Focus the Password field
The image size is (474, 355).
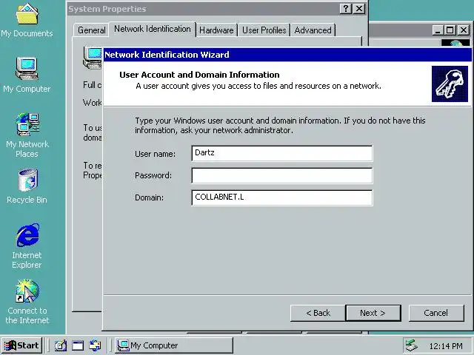[282, 176]
